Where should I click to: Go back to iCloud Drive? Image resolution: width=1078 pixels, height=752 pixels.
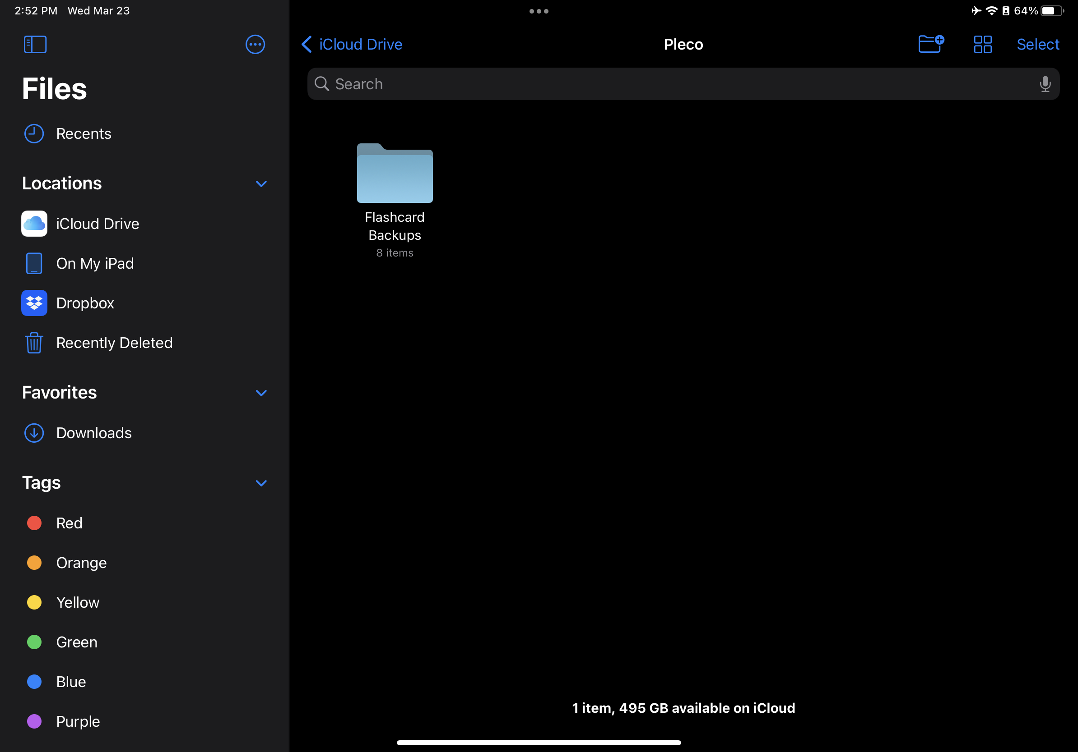352,45
